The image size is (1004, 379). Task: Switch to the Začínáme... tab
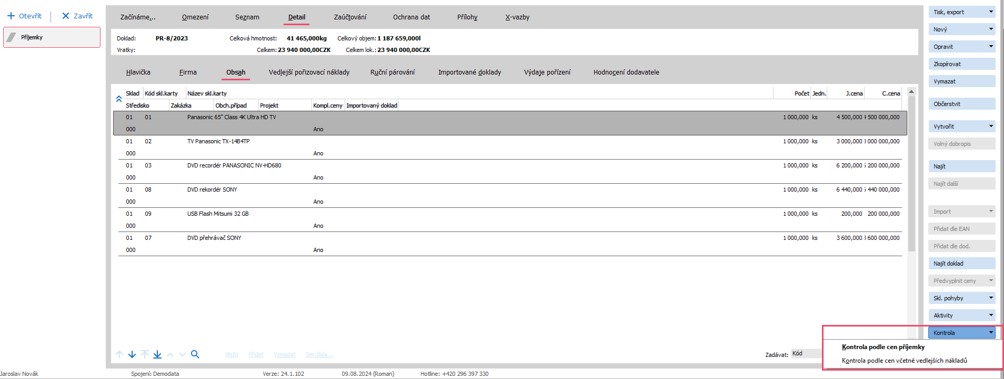138,17
